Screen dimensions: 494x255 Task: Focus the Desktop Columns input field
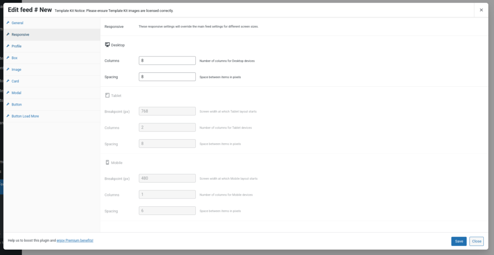coord(167,61)
